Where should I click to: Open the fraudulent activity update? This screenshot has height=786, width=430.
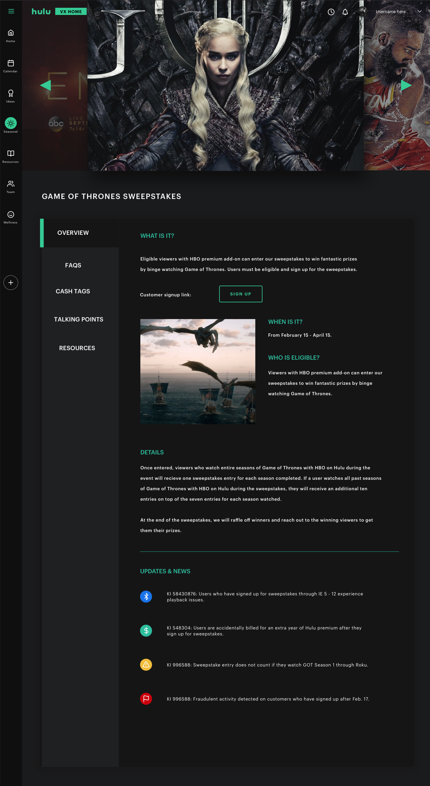click(x=268, y=699)
